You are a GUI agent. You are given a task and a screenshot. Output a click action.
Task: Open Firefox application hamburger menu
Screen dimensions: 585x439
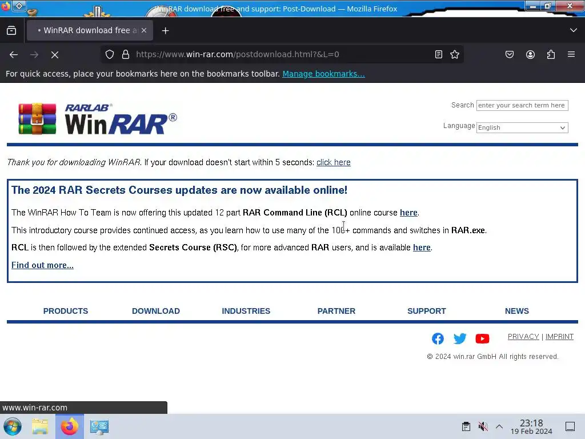click(x=571, y=54)
